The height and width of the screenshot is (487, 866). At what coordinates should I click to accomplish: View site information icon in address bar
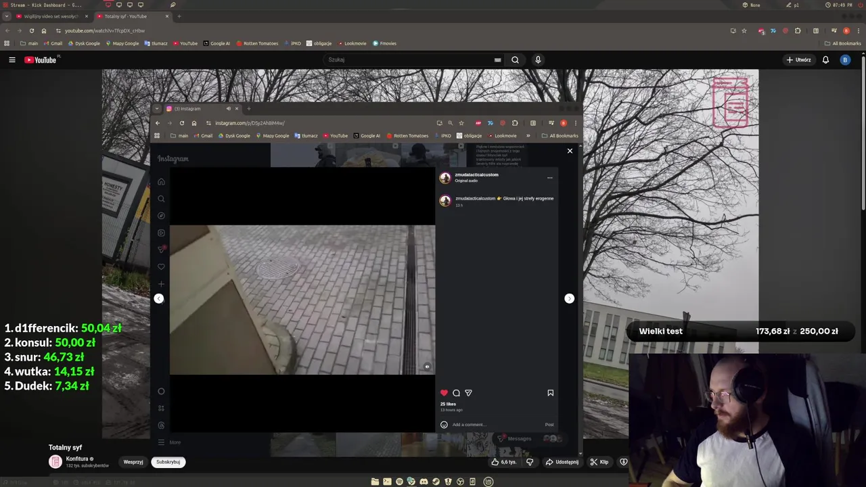click(58, 30)
